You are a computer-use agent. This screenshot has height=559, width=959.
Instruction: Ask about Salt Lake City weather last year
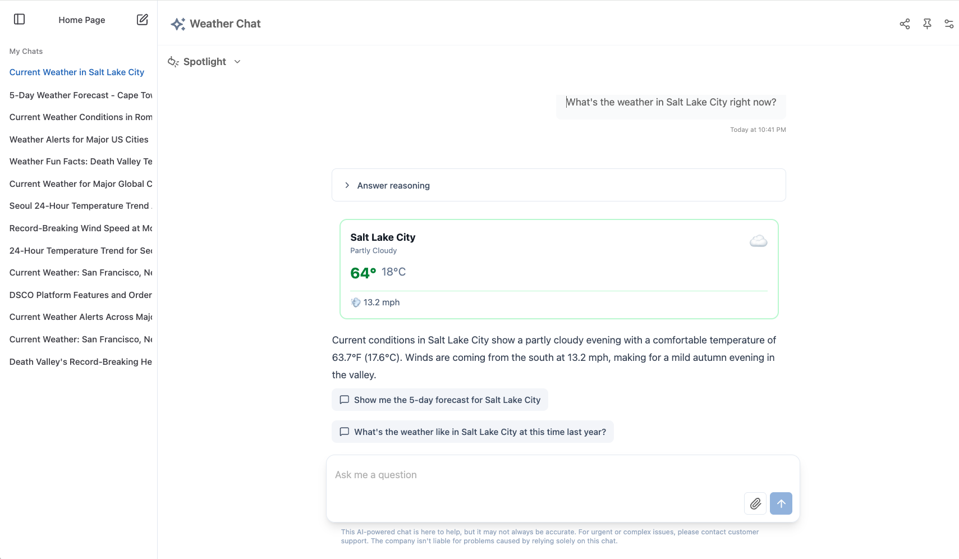pyautogui.click(x=472, y=432)
